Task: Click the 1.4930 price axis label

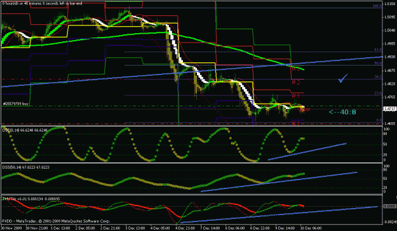Action: [390, 57]
